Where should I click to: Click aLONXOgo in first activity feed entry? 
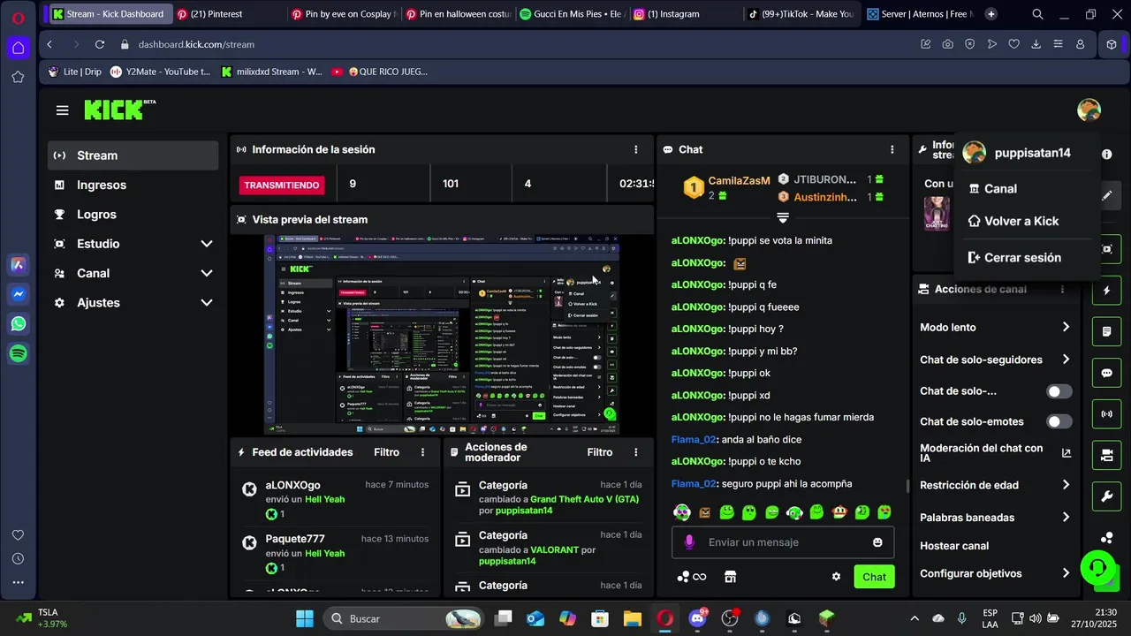point(292,485)
